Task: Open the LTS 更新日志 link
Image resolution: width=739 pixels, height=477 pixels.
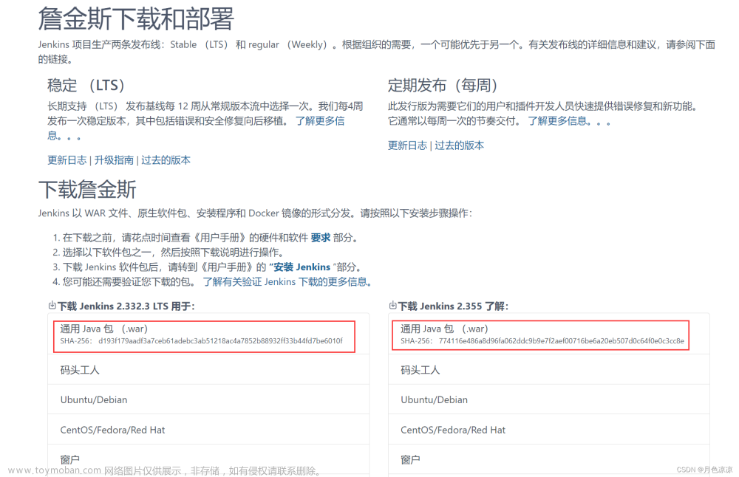Action: [67, 160]
